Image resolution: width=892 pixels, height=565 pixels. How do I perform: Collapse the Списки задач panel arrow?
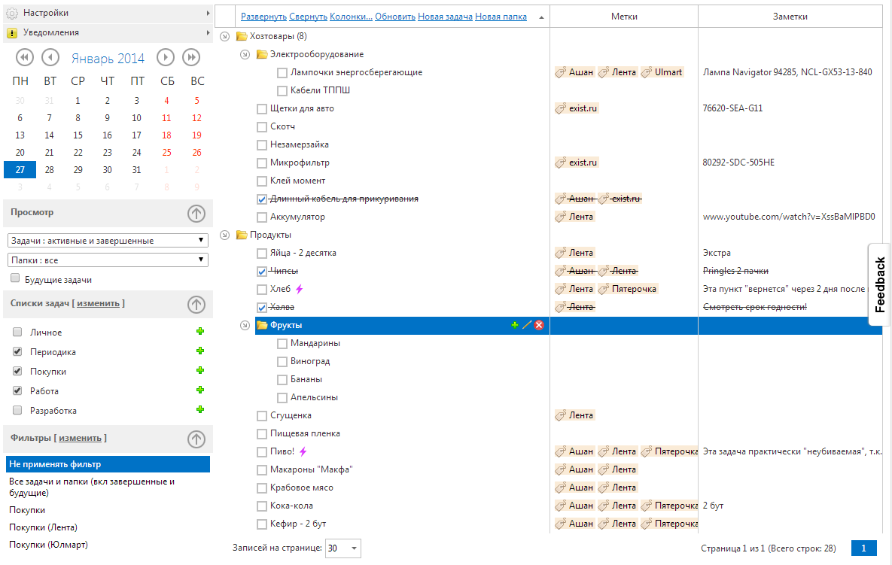click(x=196, y=305)
